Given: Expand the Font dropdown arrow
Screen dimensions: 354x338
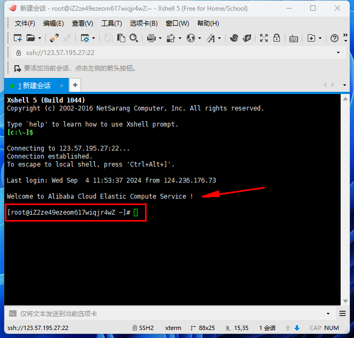Looking at the screenshot, I should [220, 38].
